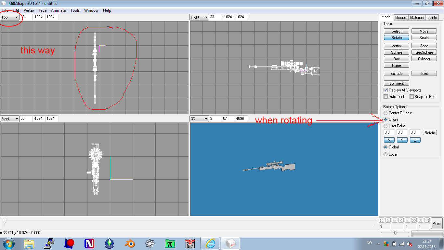Click the jump-to-last-frame playback button
The image size is (444, 250).
[427, 220]
